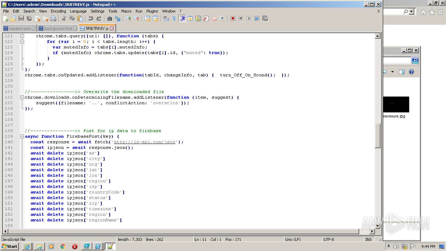Save the current file via the Save icon
Screen dimensions: 446x251
pos(21,18)
